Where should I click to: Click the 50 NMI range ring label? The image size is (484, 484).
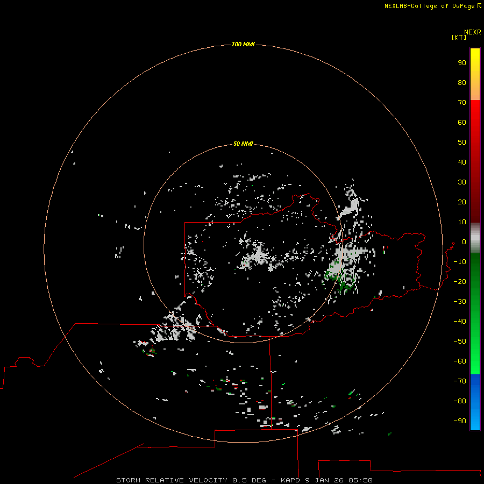tap(243, 144)
